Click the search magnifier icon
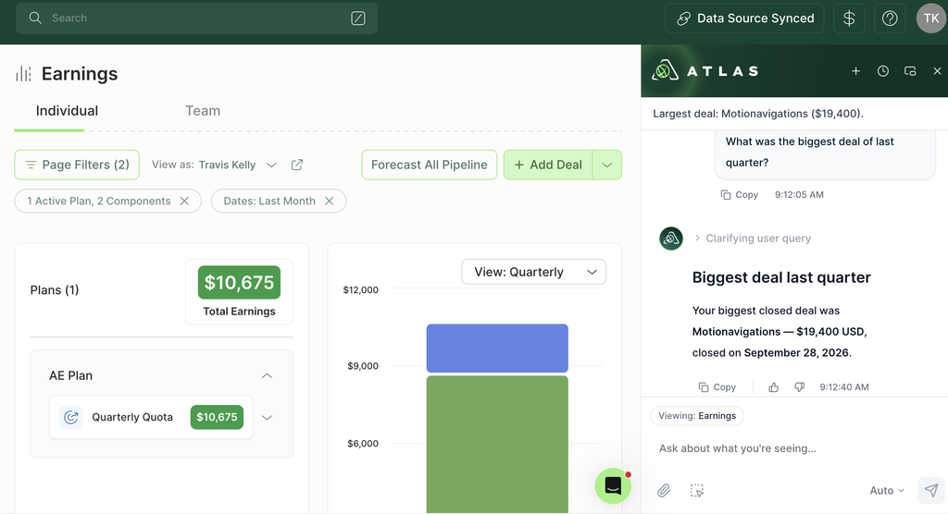Image resolution: width=948 pixels, height=514 pixels. coord(35,18)
